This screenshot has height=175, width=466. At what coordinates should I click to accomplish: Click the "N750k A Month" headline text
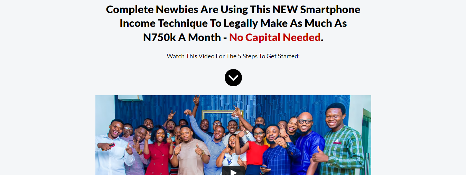coord(182,37)
